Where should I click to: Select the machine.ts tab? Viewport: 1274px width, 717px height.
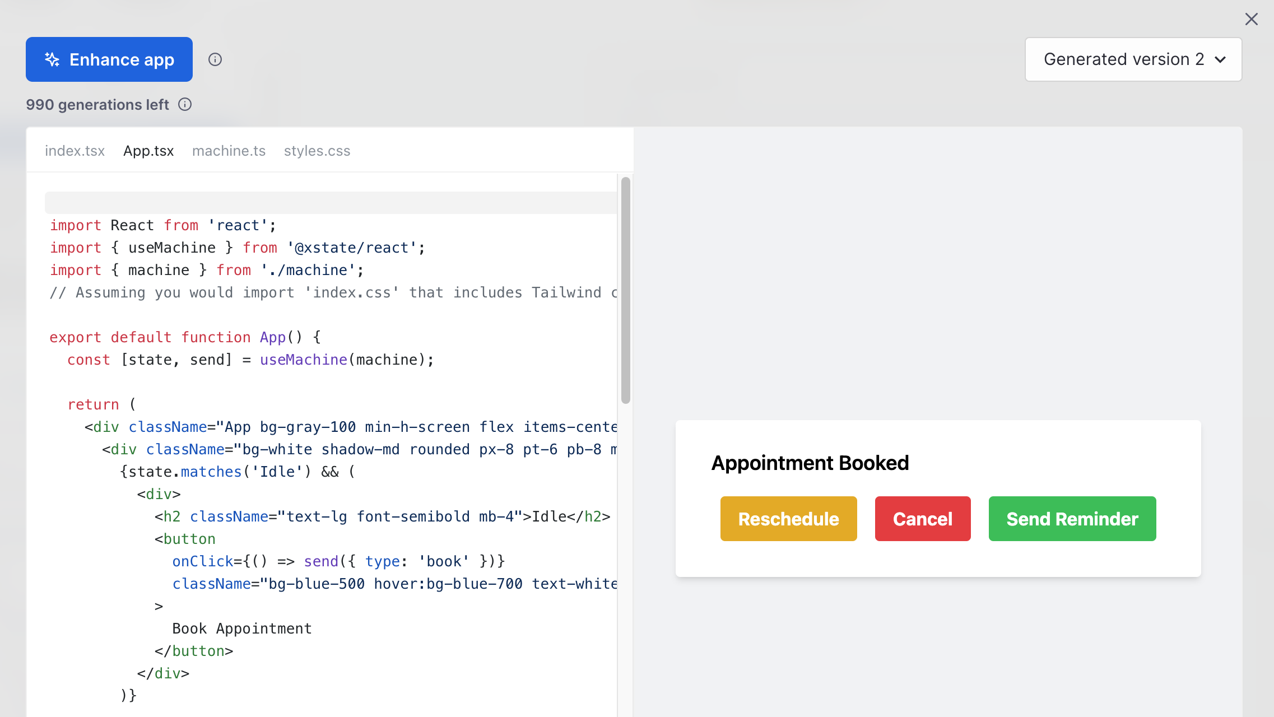[x=227, y=151]
